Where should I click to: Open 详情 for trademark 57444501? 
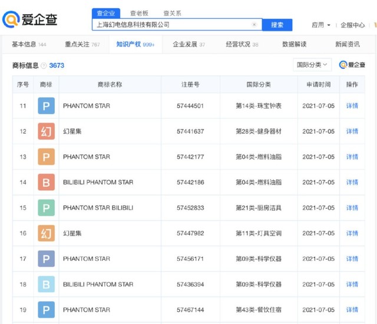(x=352, y=106)
